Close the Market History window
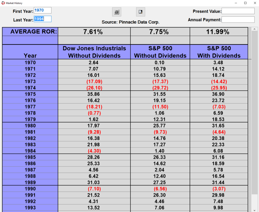Viewport: 259px width, 212px height. click(x=254, y=3)
